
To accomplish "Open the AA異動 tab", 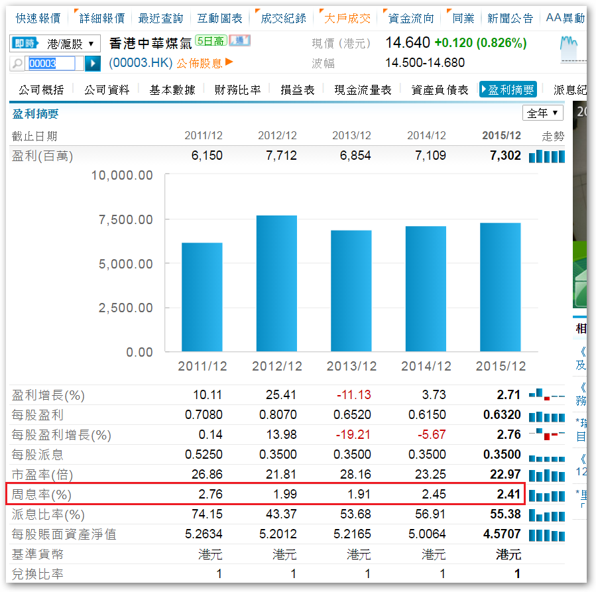I will 566,18.
